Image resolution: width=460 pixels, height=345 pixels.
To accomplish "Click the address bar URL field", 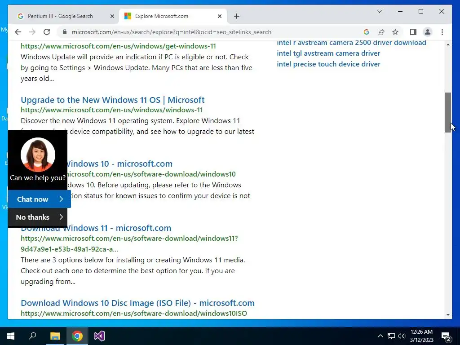I will click(172, 32).
